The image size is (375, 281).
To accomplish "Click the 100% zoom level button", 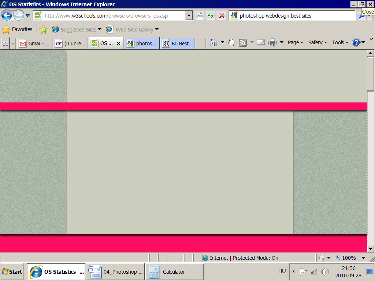I will (x=346, y=258).
